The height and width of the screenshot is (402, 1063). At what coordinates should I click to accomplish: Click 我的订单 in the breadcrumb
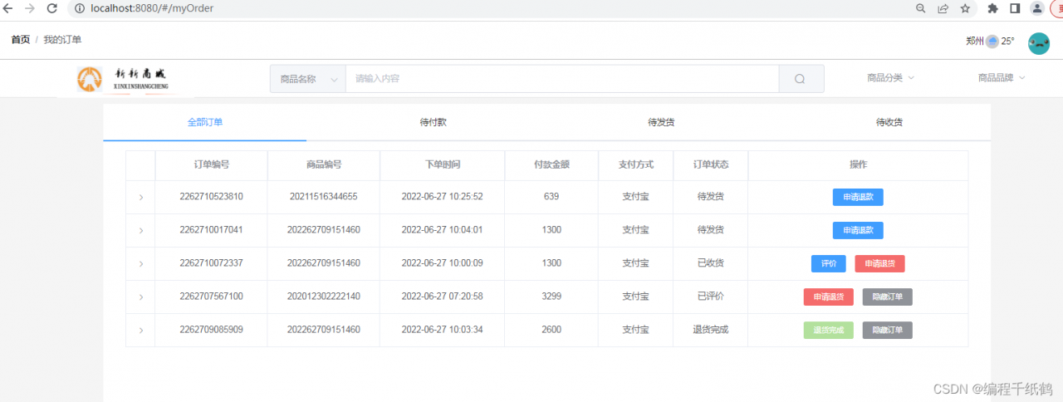point(62,40)
